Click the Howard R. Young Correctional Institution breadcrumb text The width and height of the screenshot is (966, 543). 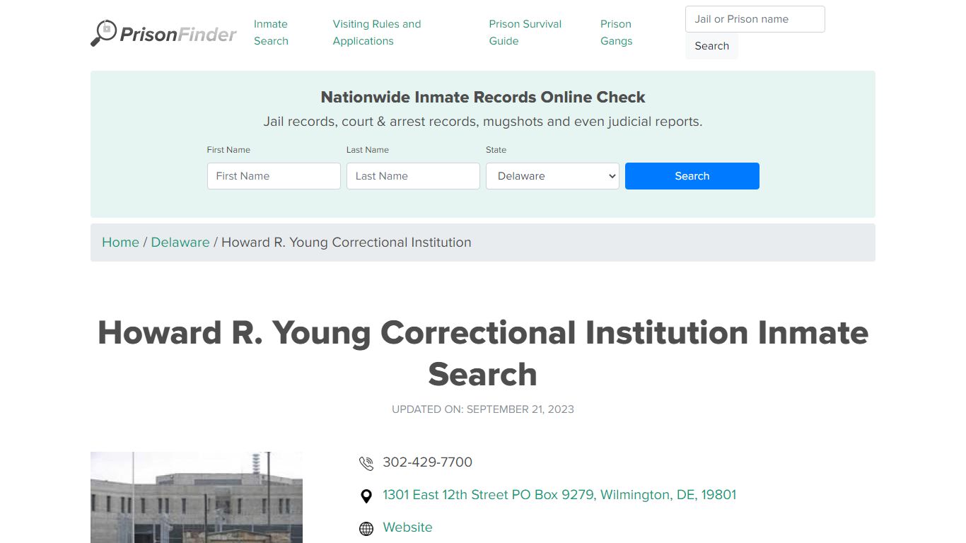click(x=347, y=243)
